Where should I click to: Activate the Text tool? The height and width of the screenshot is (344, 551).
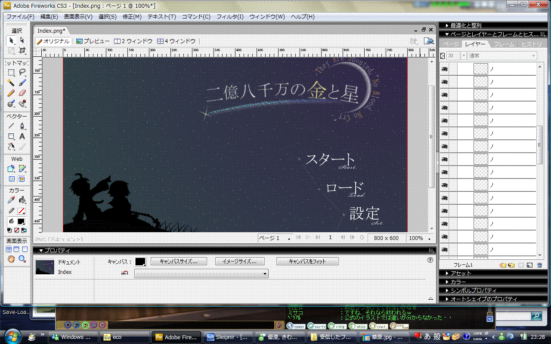(22, 136)
